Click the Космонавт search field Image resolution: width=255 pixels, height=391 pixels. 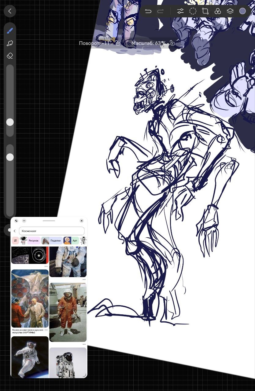[51, 231]
